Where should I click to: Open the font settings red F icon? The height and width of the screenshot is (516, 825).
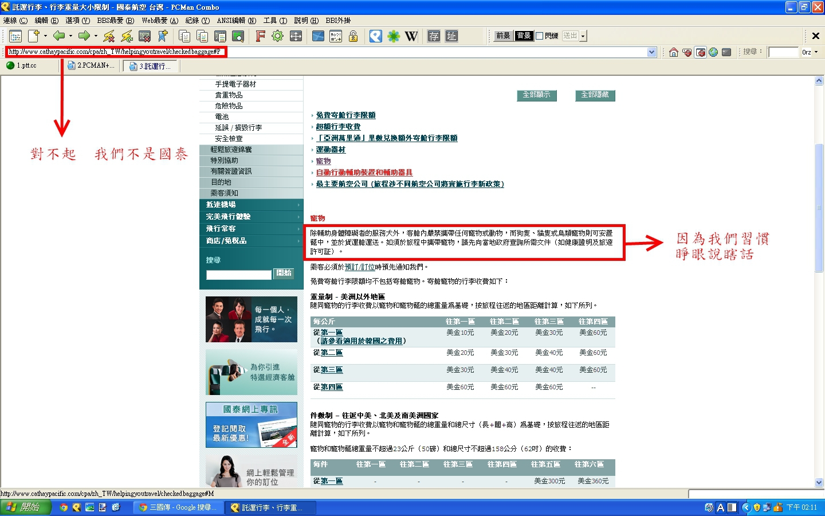[260, 36]
